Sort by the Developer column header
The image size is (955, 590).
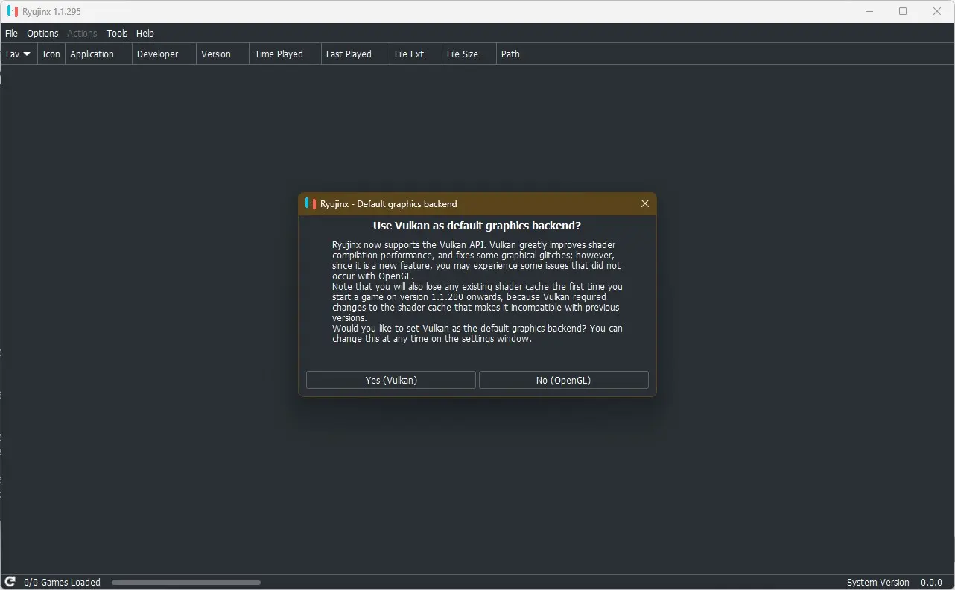click(164, 54)
